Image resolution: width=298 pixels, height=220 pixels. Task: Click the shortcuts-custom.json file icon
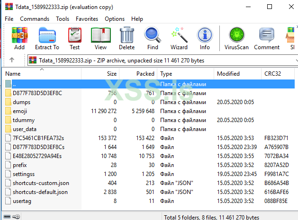click(8, 183)
